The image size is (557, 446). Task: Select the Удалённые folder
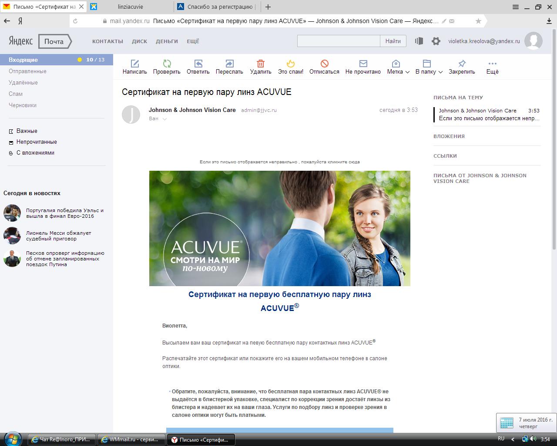(23, 82)
